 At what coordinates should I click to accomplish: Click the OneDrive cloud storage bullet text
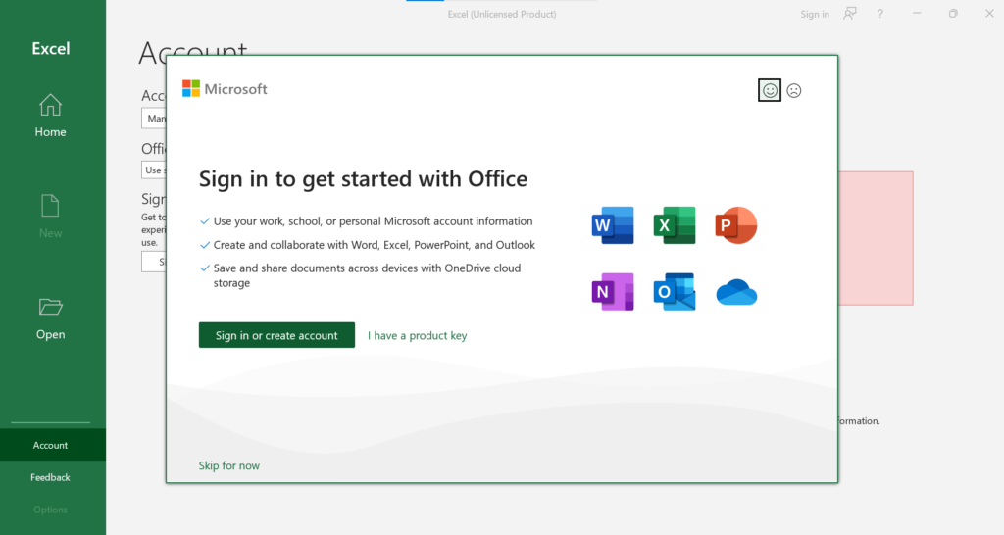(367, 275)
